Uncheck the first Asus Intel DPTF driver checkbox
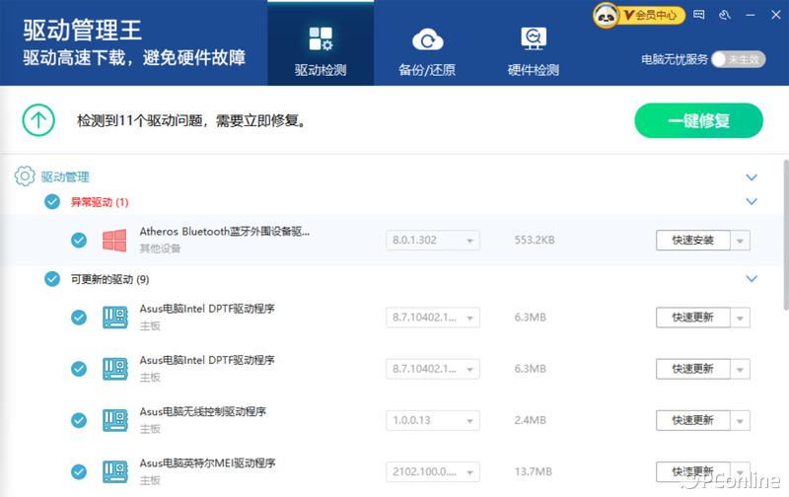The height and width of the screenshot is (497, 789). 79,318
